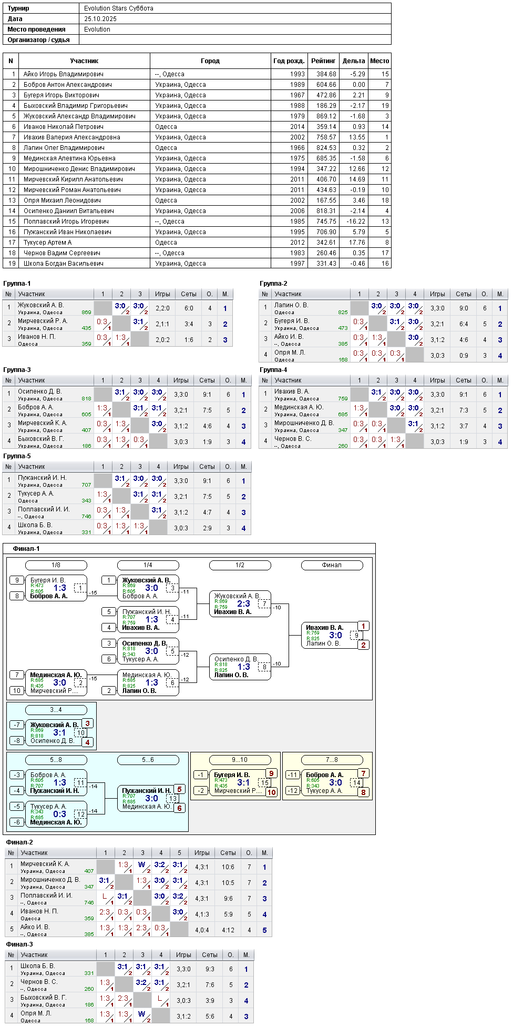Click the "3...4" placement label

tap(56, 710)
